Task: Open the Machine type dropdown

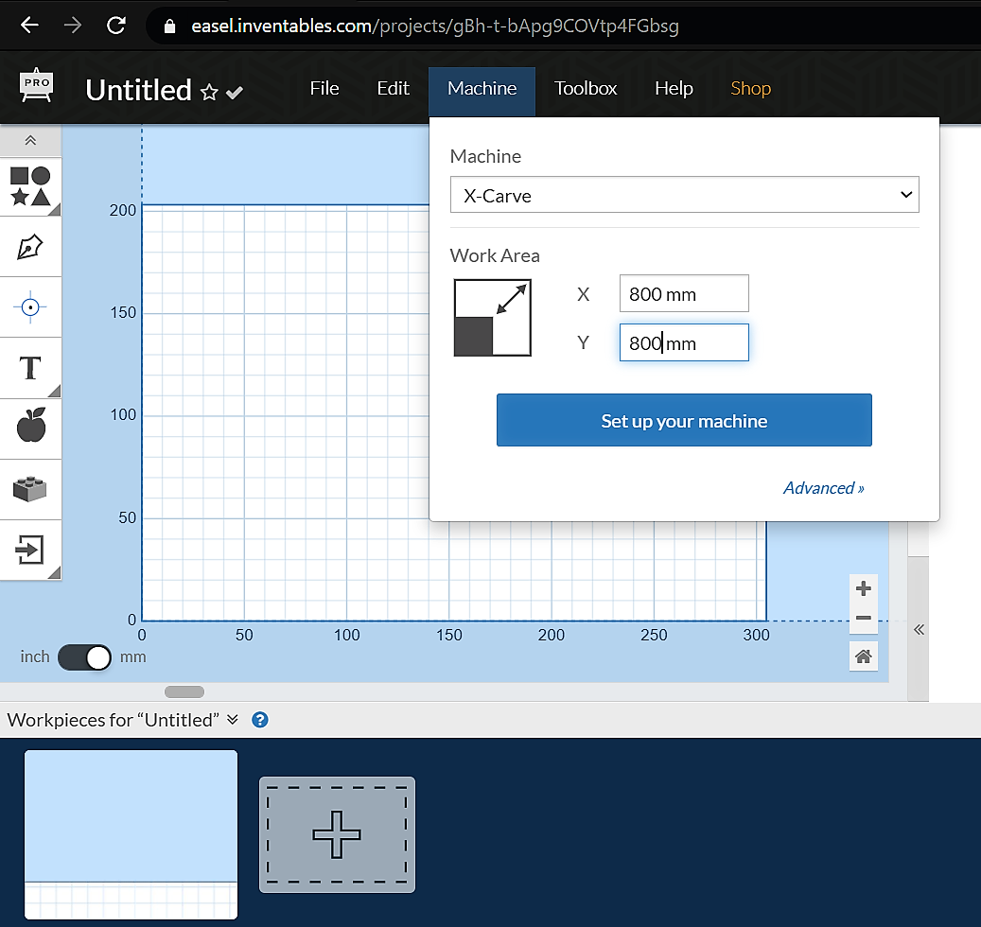Action: tap(685, 195)
